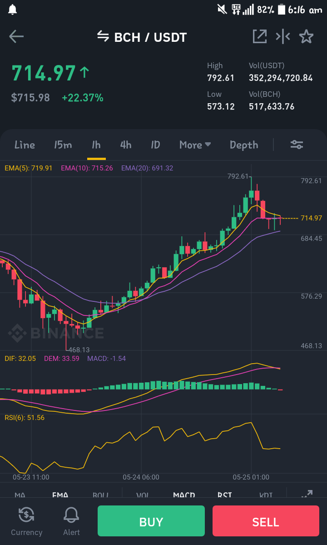Select the 4h interval tab
This screenshot has width=327, height=545.
tap(126, 145)
